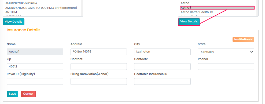265x104 pixels.
Task: Click the Name field containing Aetna 1
Action: pos(35,52)
